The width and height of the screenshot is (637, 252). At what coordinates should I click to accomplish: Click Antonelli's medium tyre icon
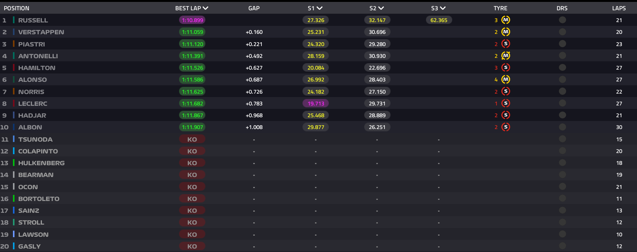506,56
